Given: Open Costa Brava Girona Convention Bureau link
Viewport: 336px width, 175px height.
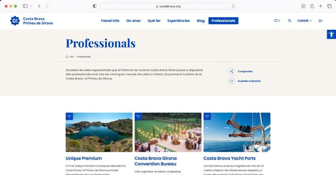Looking at the screenshot, I should coord(156,161).
